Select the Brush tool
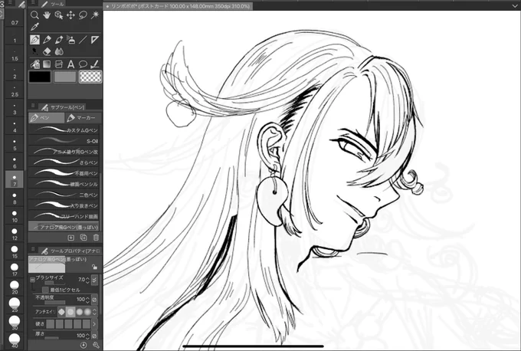 (x=59, y=40)
